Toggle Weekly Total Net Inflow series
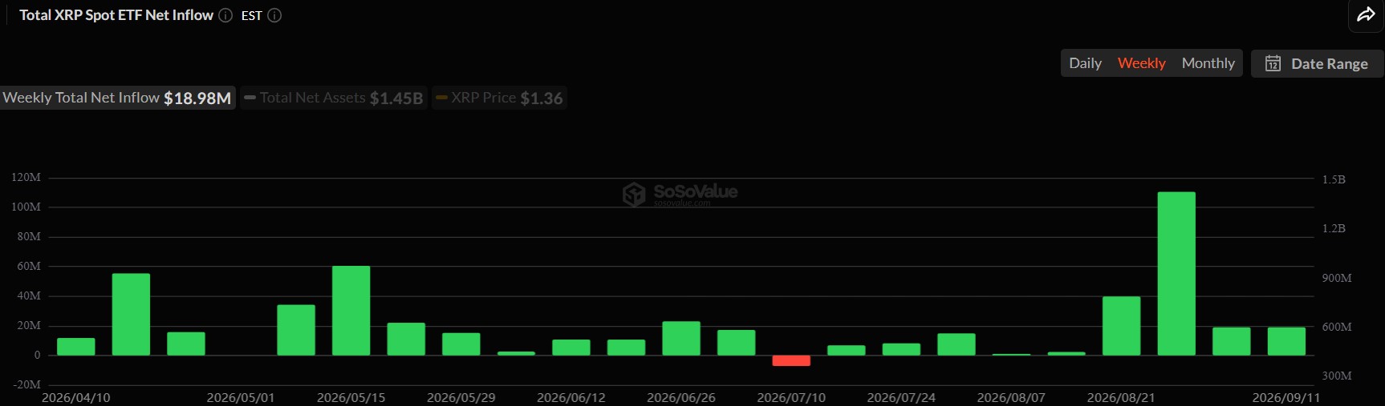This screenshot has height=406, width=1385. click(117, 98)
